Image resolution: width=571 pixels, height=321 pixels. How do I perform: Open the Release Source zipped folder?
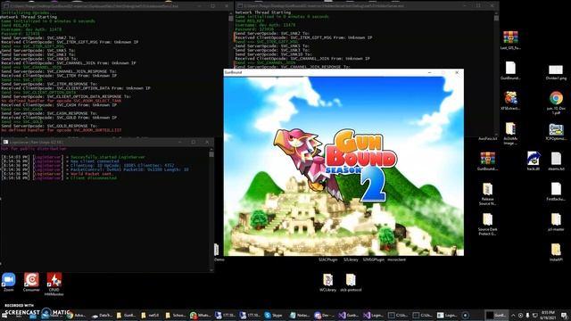coord(488,194)
